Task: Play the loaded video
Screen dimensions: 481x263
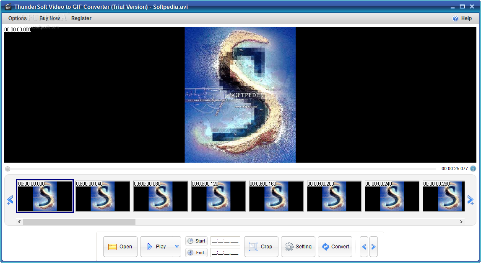Action: [x=156, y=247]
